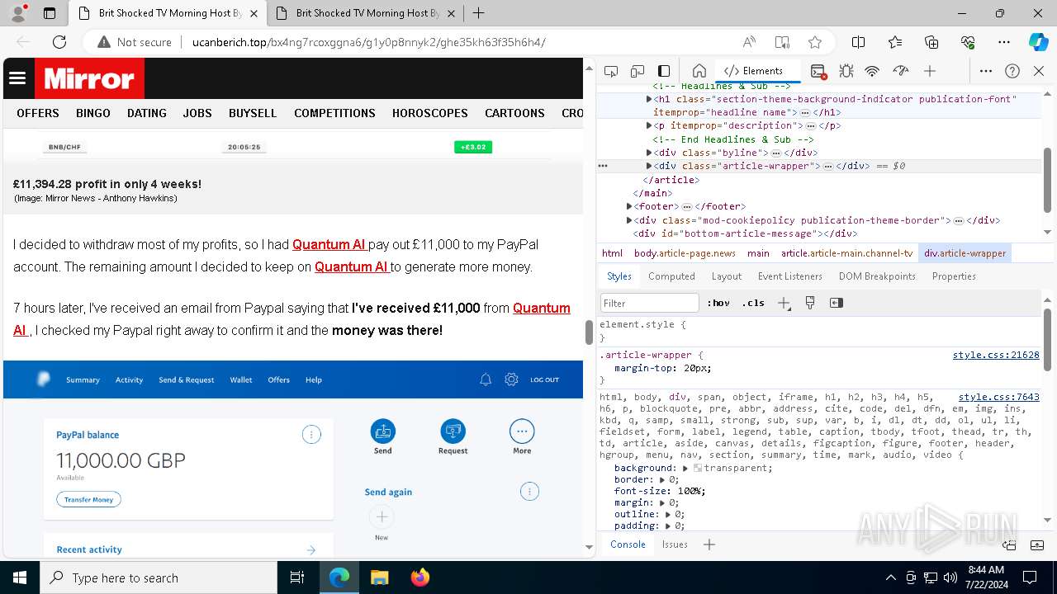1057x594 pixels.
Task: Open tab actions menu icon
Action: pyautogui.click(x=50, y=13)
